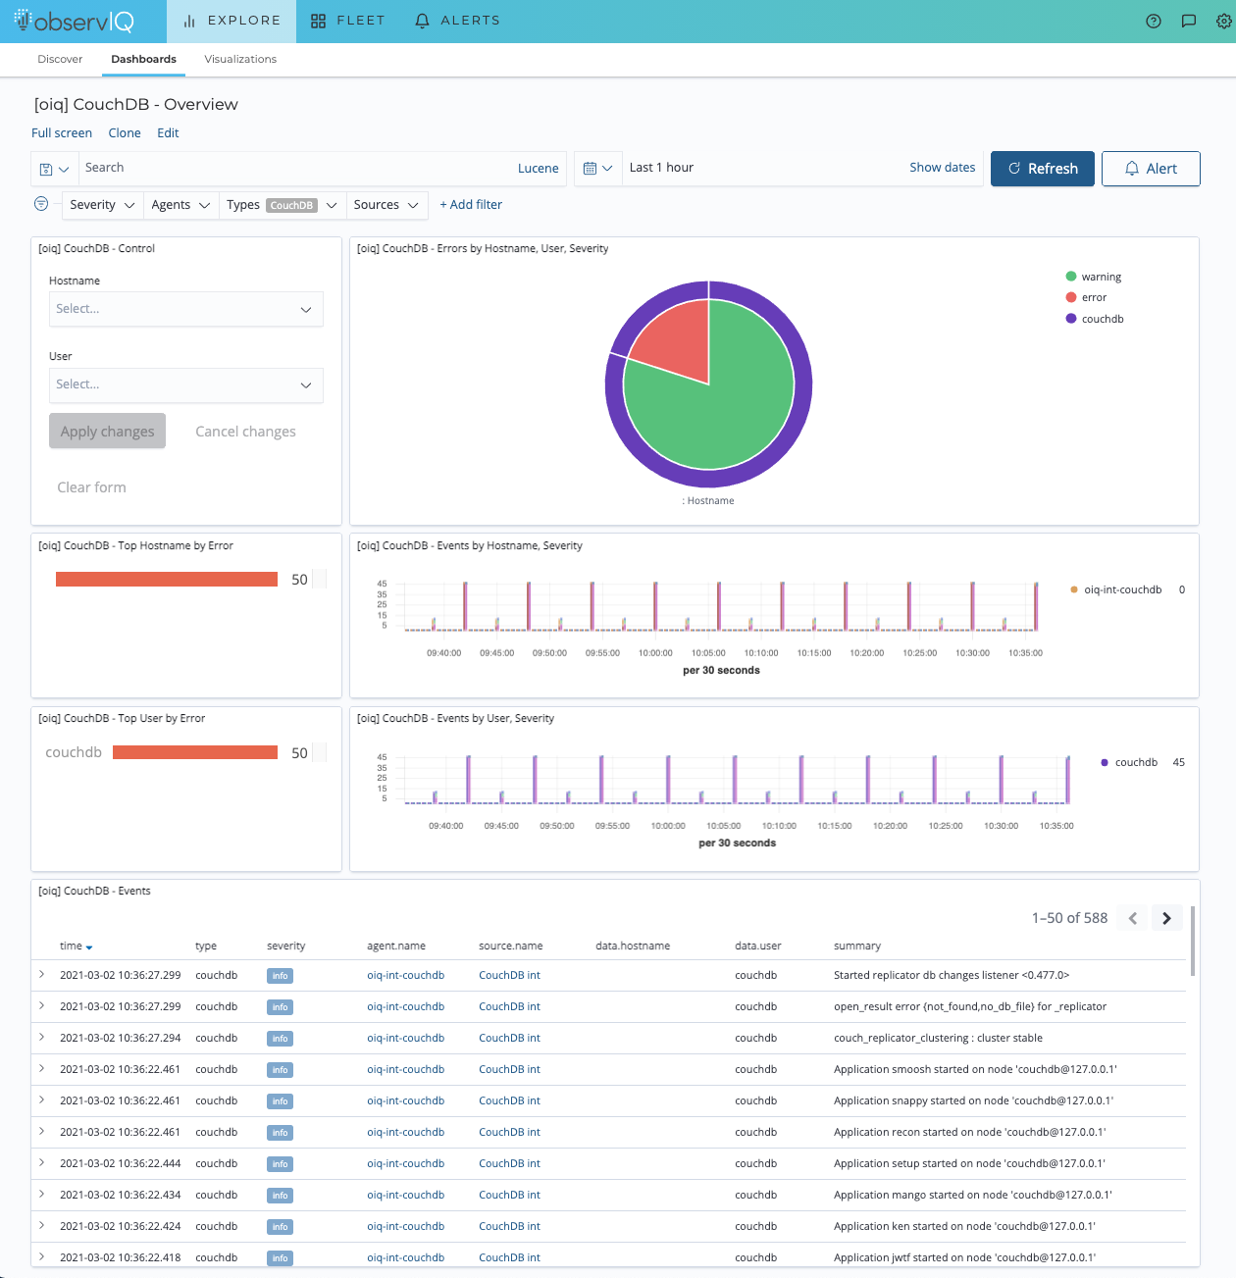Open the calendar date picker icon
This screenshot has height=1278, width=1236.
597,169
